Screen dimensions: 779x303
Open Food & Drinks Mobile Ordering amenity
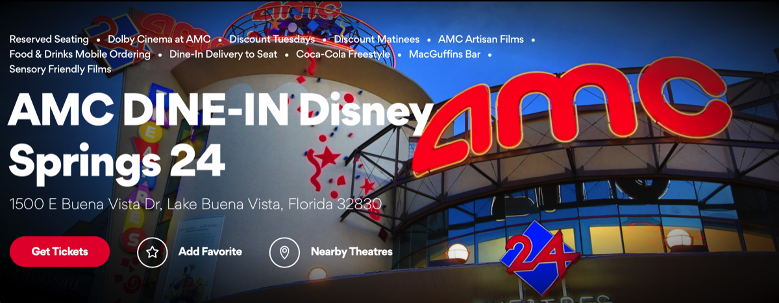tap(80, 54)
